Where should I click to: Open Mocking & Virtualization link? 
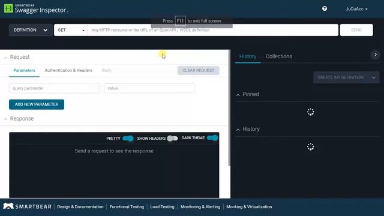249,206
